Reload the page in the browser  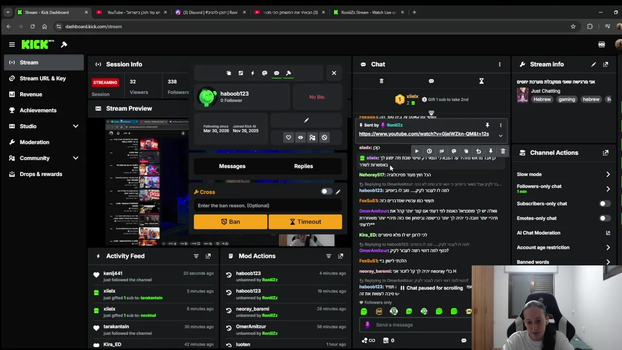click(x=33, y=26)
